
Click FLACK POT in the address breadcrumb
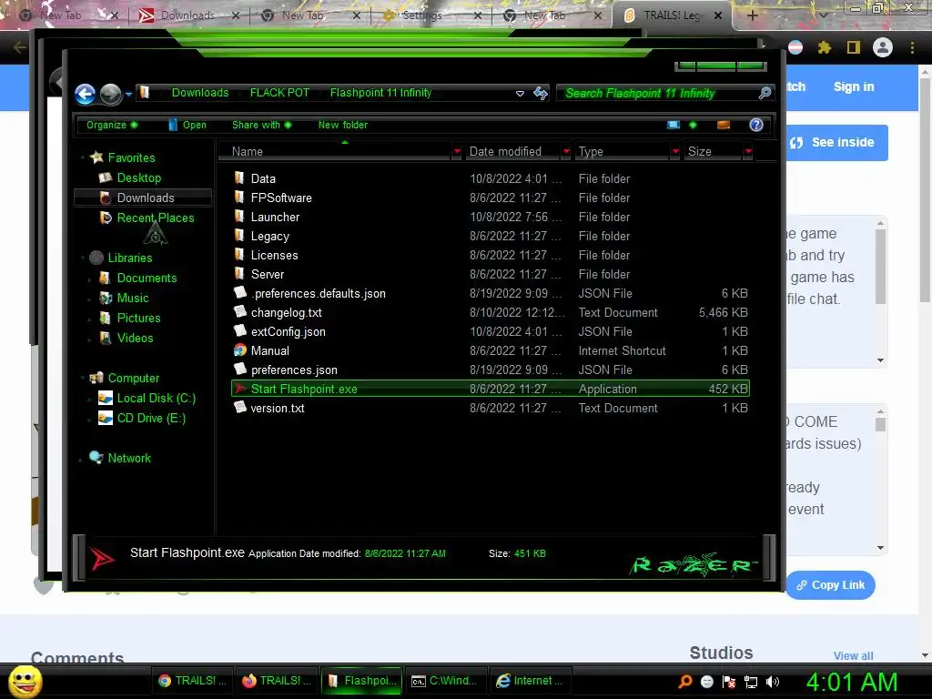point(279,93)
